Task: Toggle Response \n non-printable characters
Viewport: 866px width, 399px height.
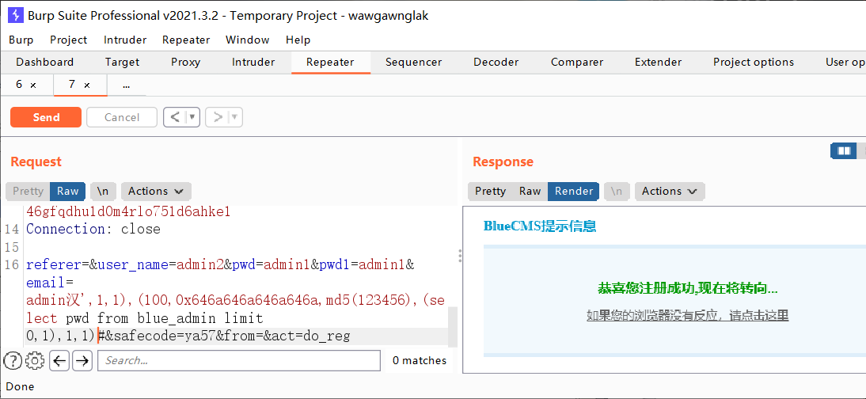Action: pos(617,192)
